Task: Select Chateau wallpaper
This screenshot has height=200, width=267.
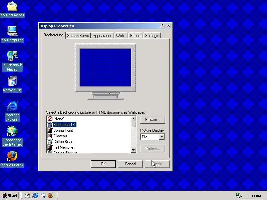Action: [x=60, y=136]
